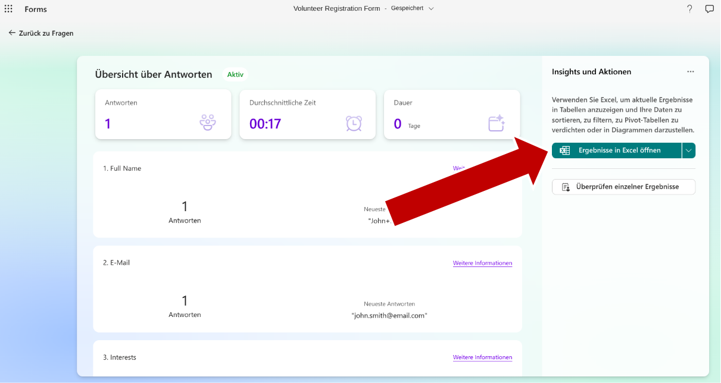
Task: Click the calendar duration icon
Action: click(x=496, y=123)
